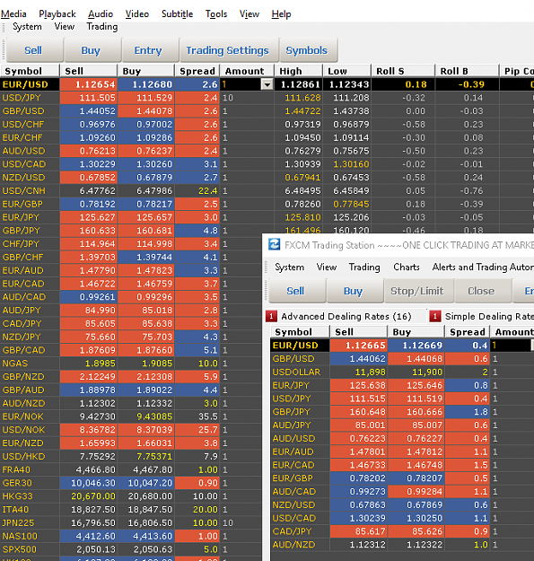Open Trading menu in back trading window
Screen dimensions: 534x561
click(102, 27)
